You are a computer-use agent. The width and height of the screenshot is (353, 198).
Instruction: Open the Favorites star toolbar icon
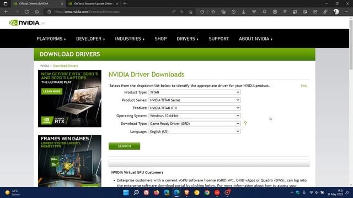tap(213, 12)
